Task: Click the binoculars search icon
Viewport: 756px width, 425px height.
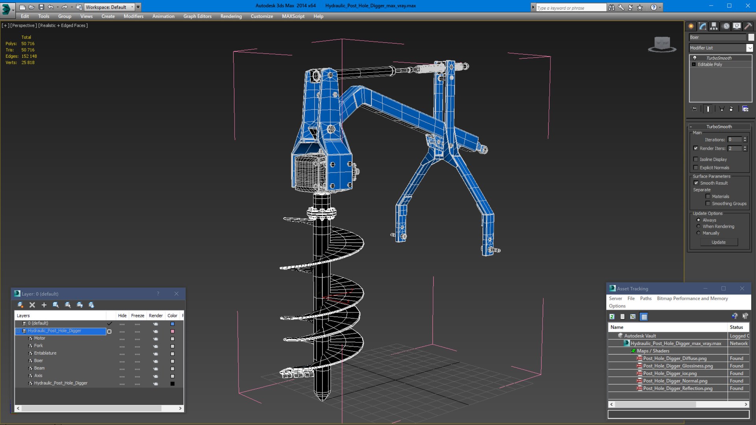Action: coord(611,7)
